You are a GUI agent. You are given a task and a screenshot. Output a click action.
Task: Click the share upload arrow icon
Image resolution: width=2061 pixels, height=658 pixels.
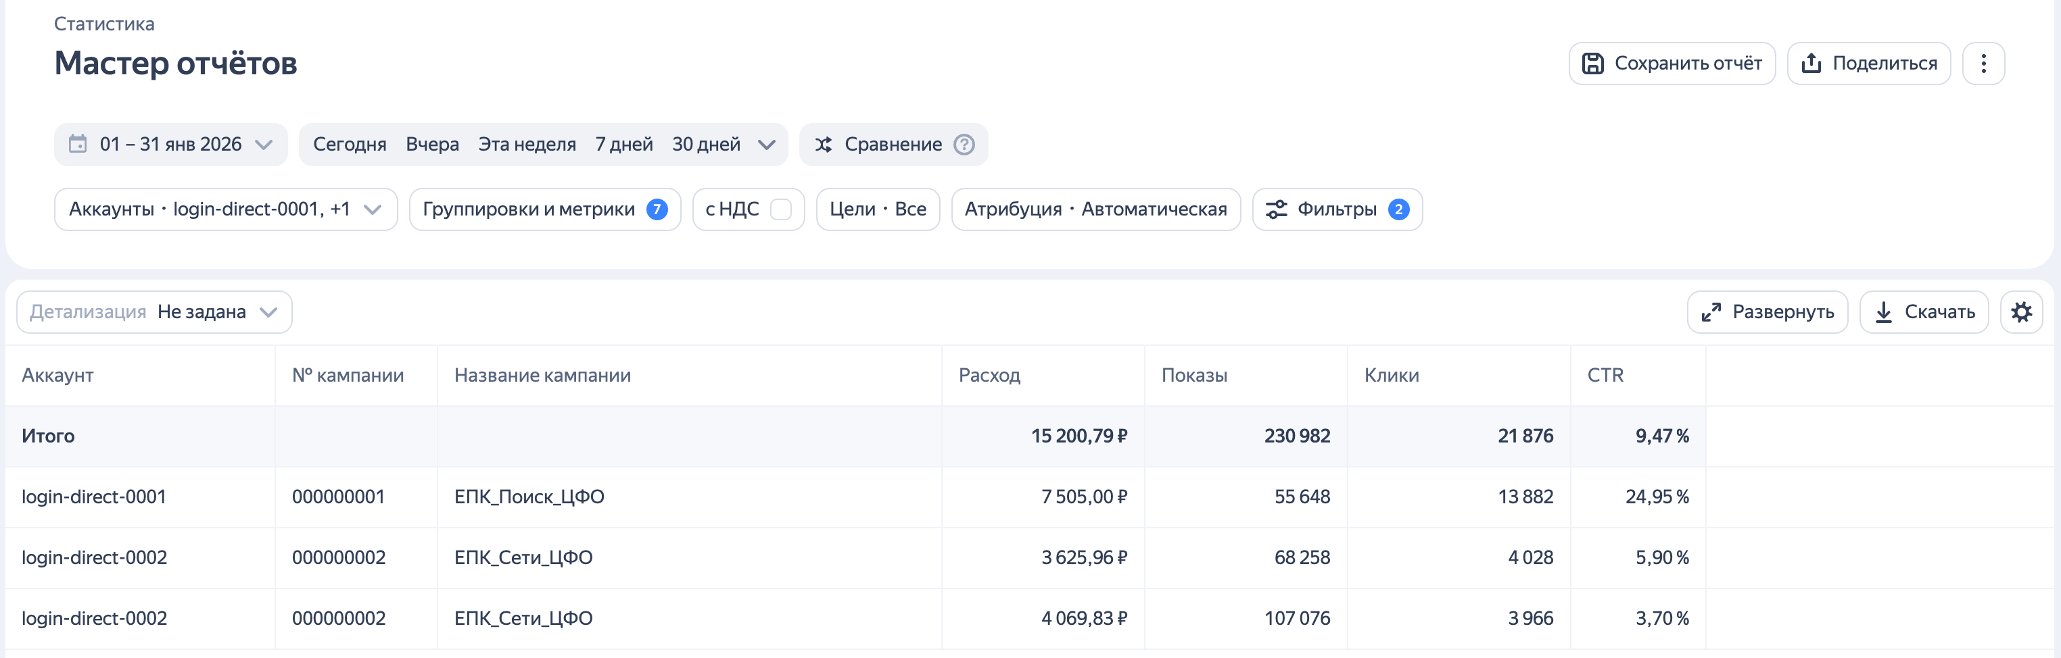pos(1811,63)
